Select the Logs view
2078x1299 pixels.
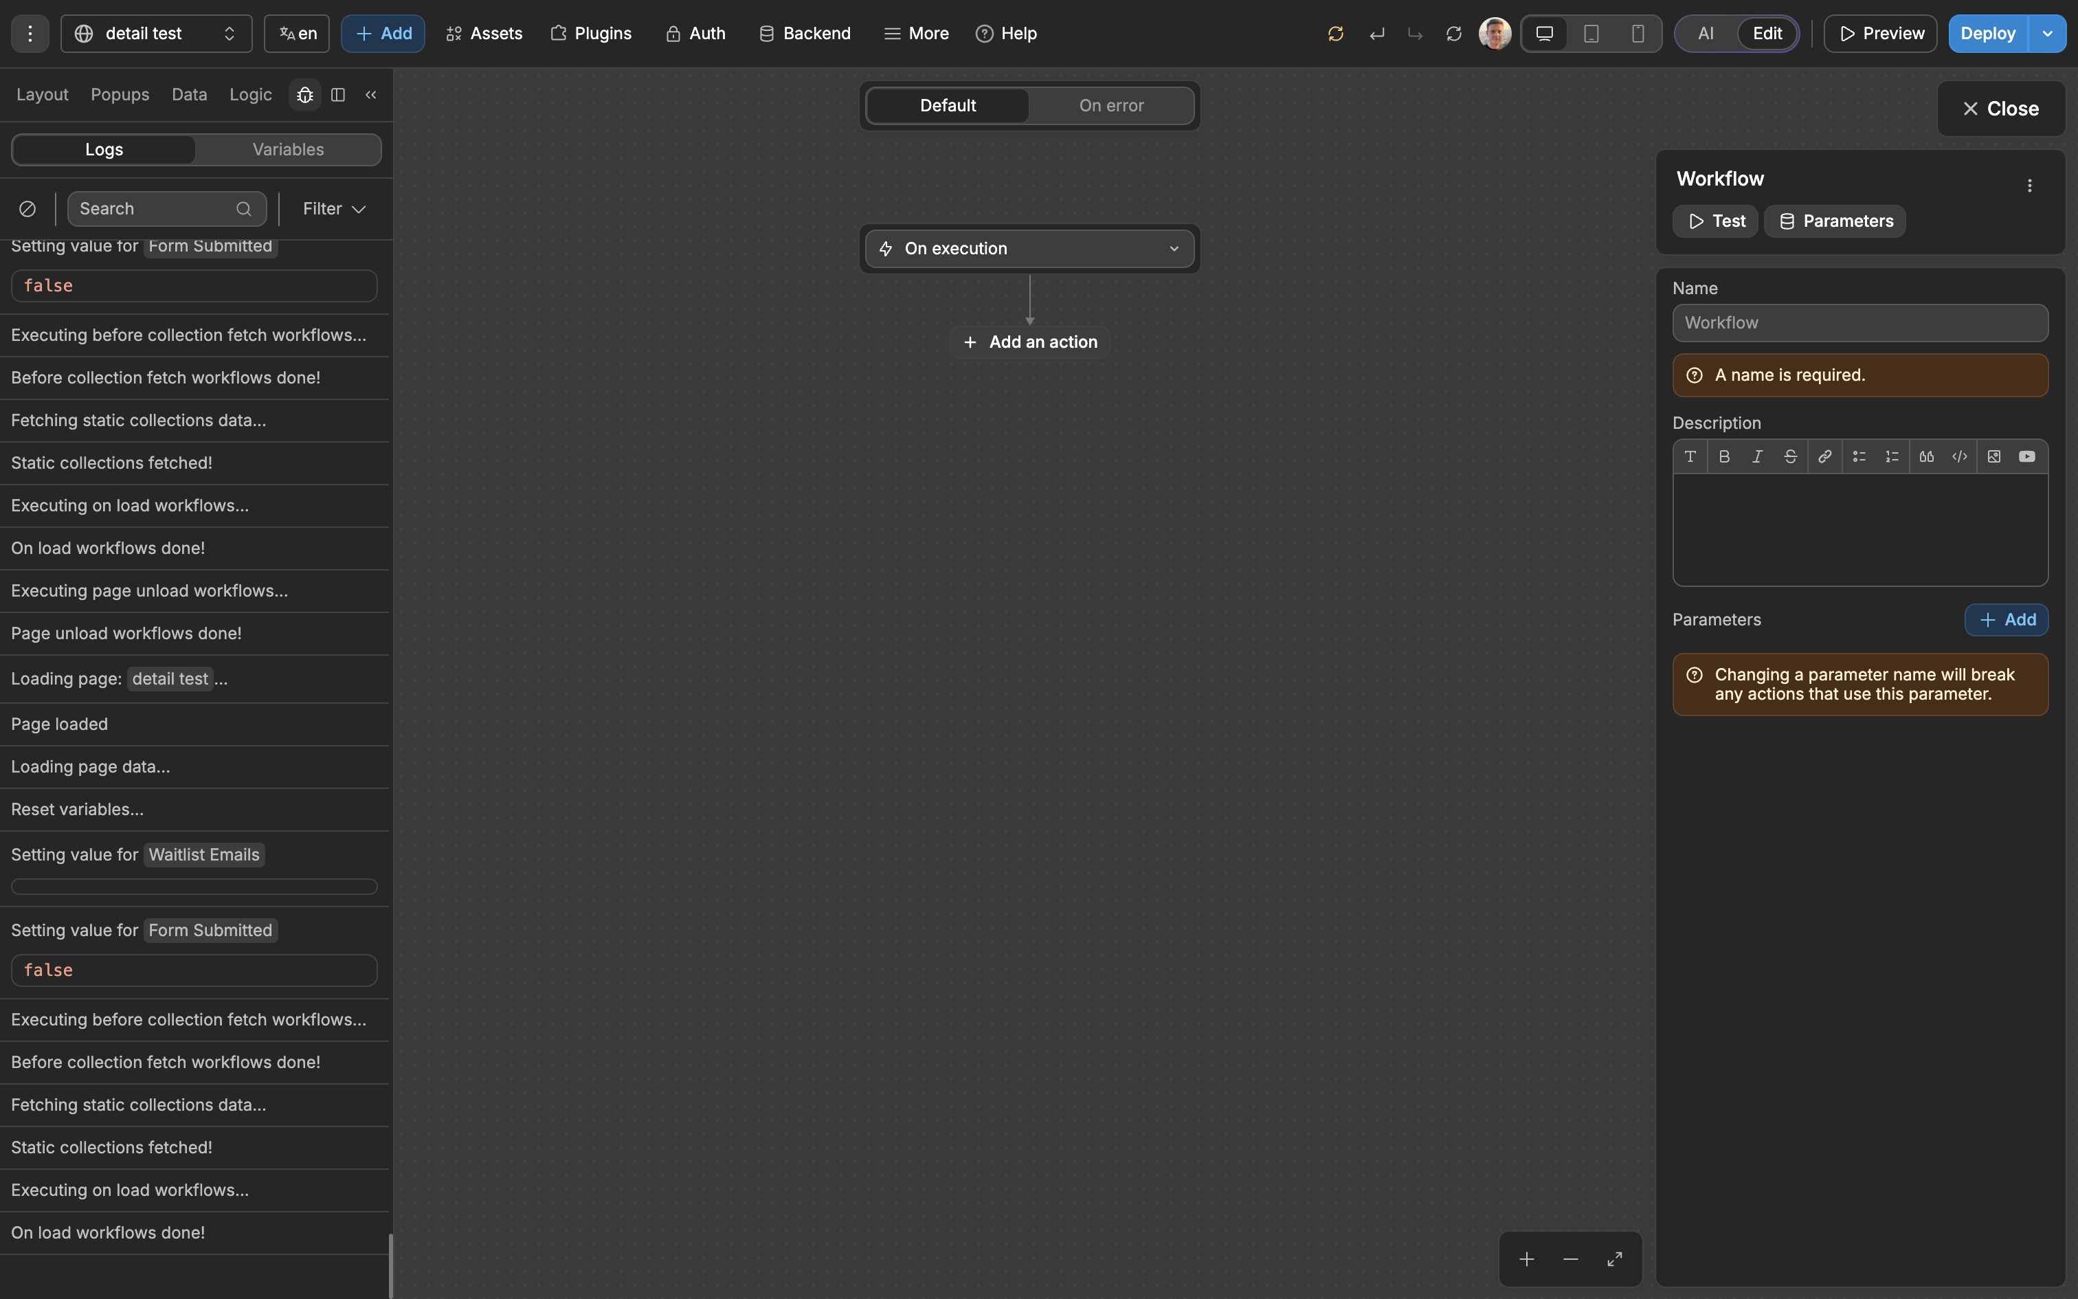104,150
